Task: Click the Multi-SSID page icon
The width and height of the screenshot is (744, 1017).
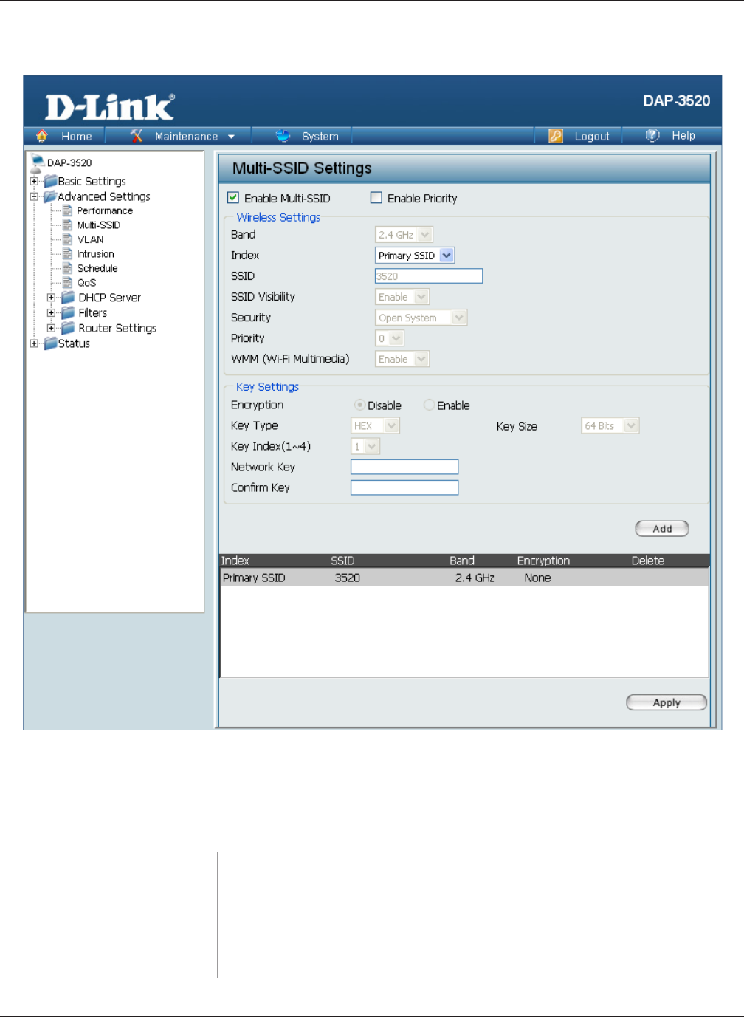Action: [x=67, y=225]
